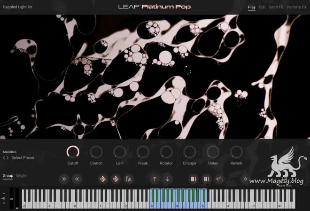This screenshot has height=211, width=310.
Task: Click the MACROS label
Action: (9, 152)
